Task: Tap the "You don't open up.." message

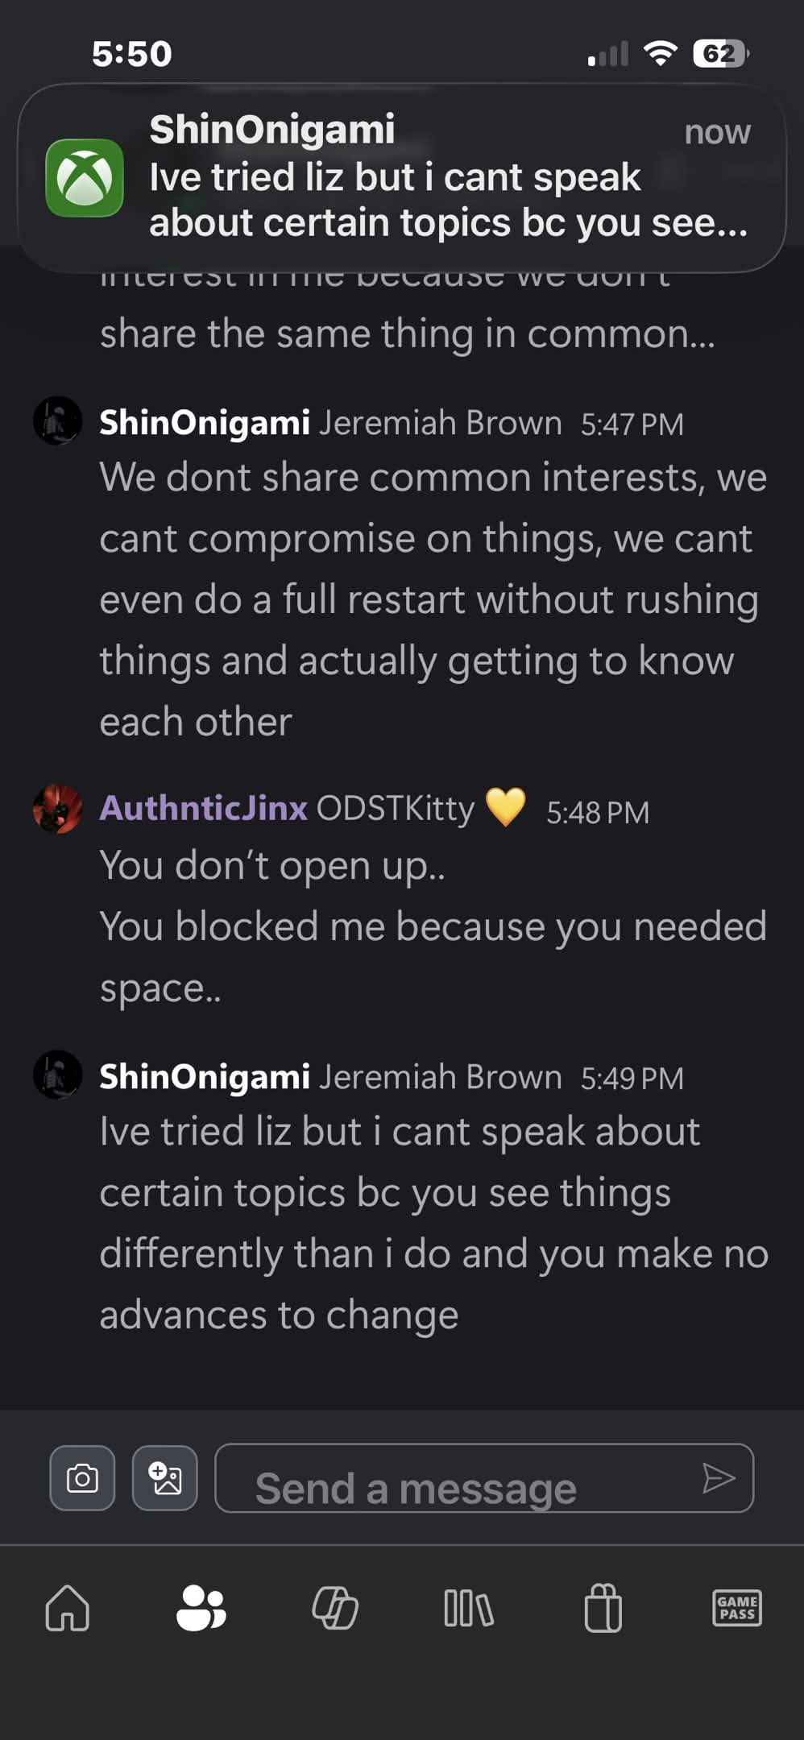Action: point(272,866)
